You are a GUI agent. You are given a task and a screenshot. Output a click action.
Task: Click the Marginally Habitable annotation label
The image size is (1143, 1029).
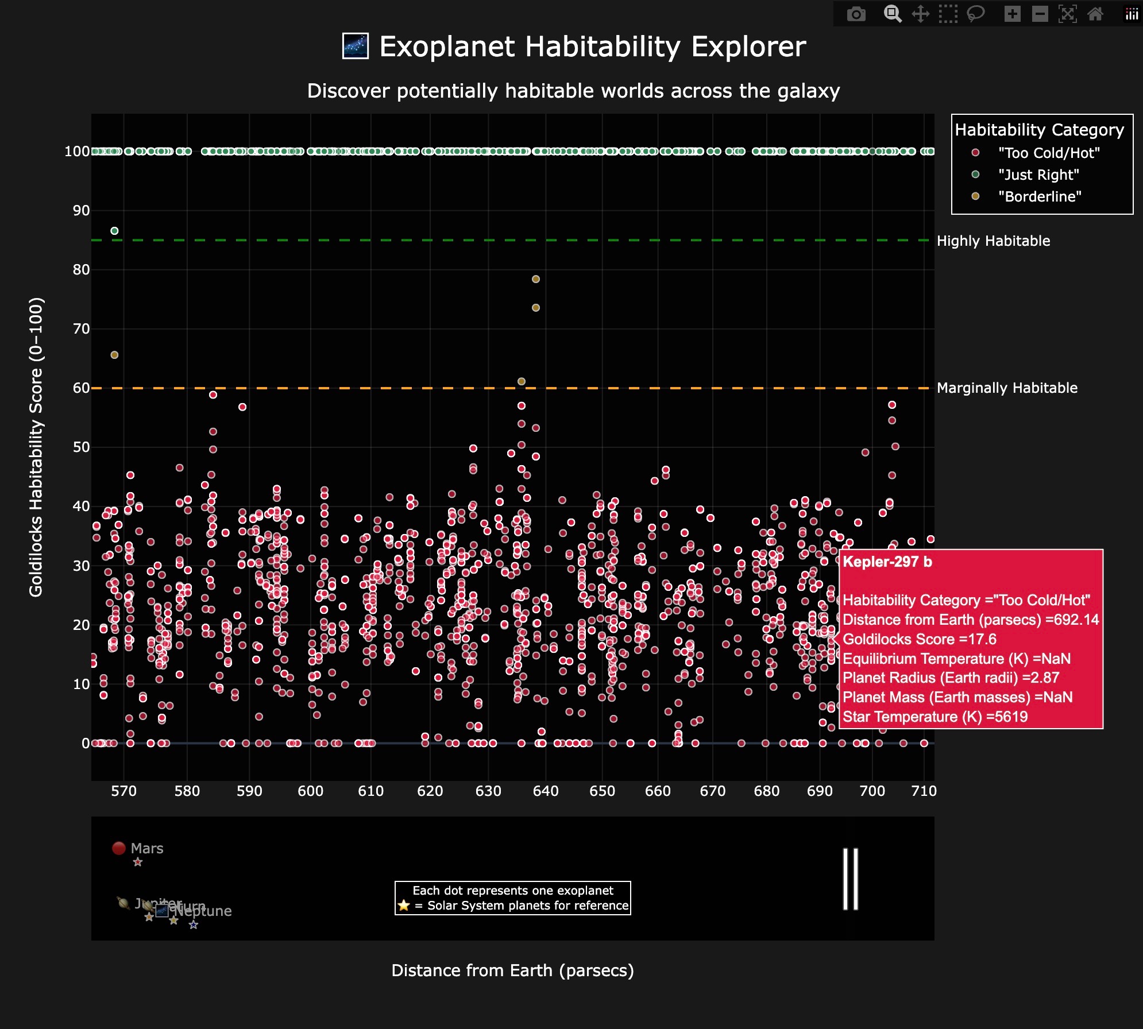pos(1006,388)
